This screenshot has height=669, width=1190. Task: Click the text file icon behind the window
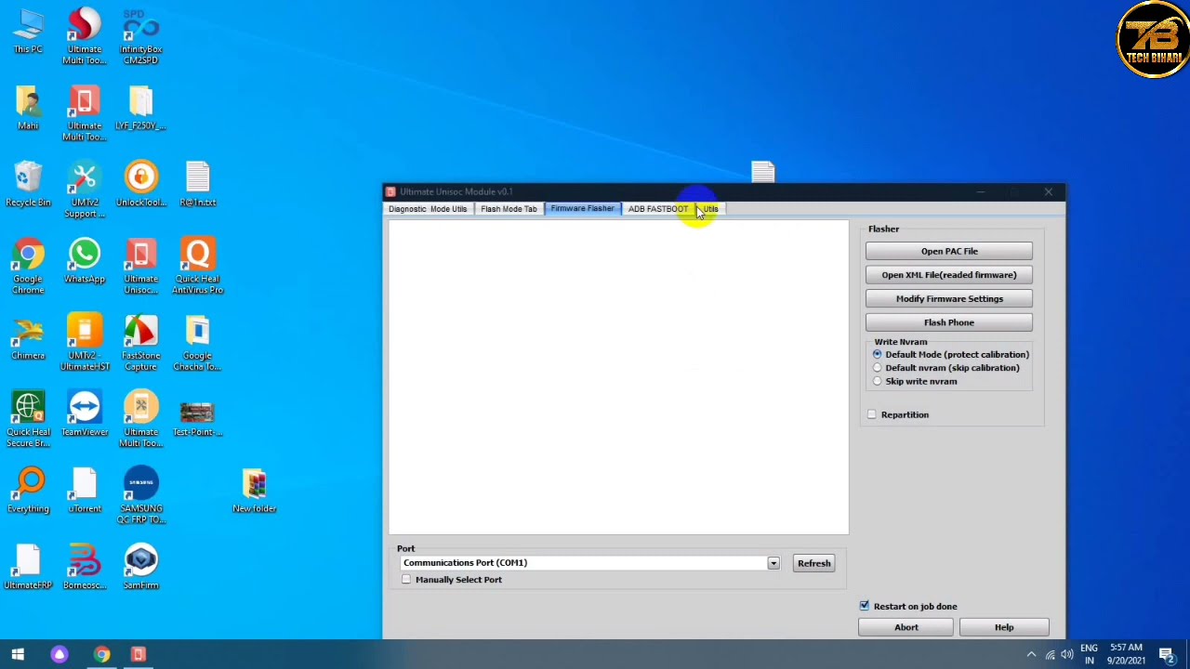pos(763,171)
